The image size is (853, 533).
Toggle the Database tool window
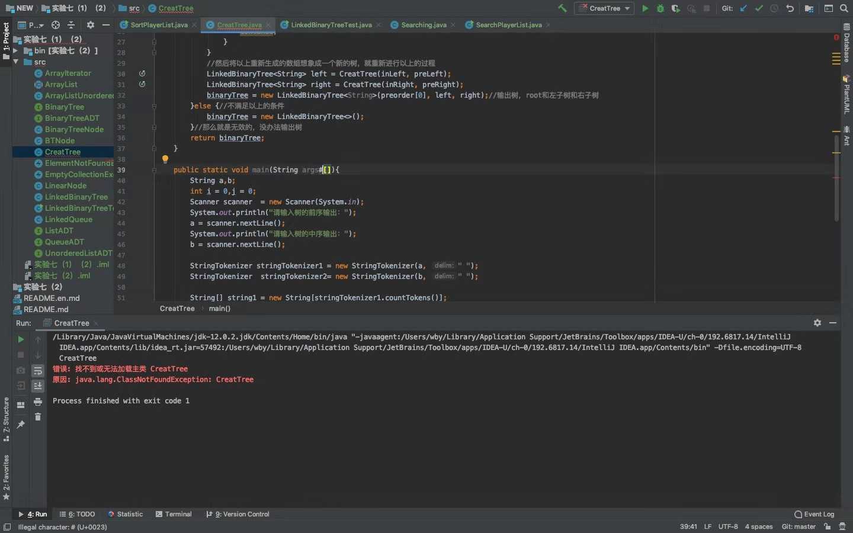[x=846, y=43]
